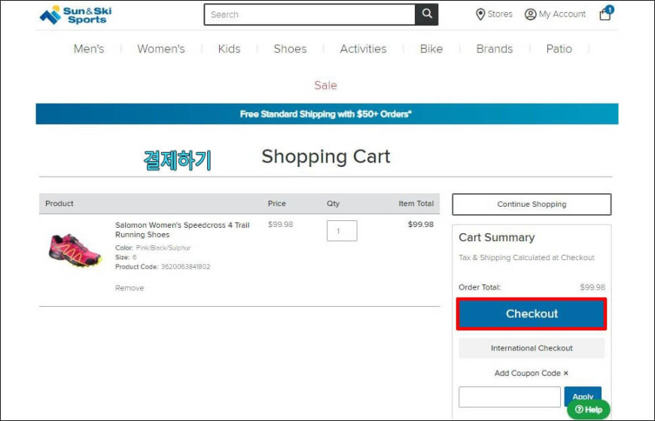Screen dimensions: 655x421
Task: Open Salomon Women's Speedcross 4 product link
Action: pos(182,230)
